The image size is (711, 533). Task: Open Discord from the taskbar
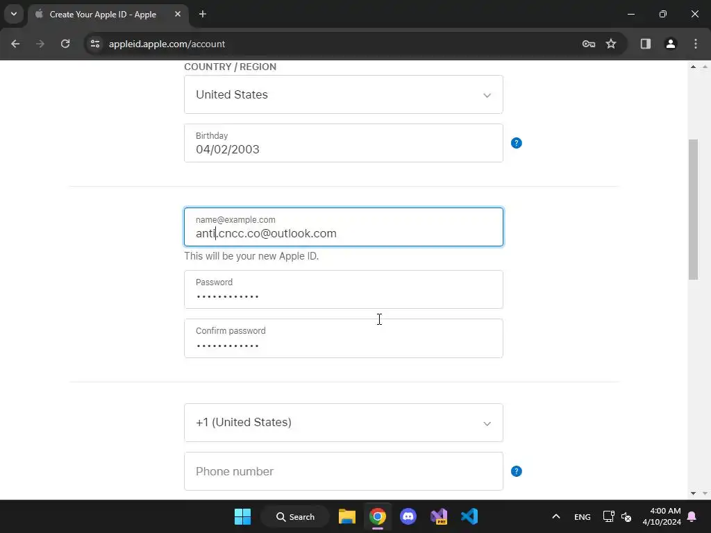(408, 516)
